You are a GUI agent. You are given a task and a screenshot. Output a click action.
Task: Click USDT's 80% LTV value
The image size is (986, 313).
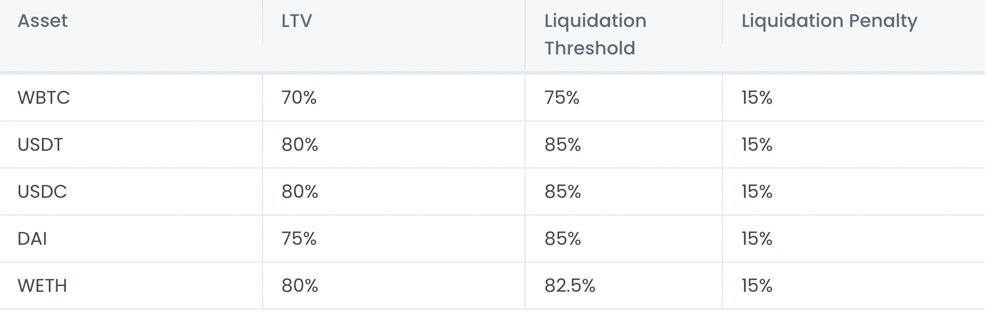300,144
